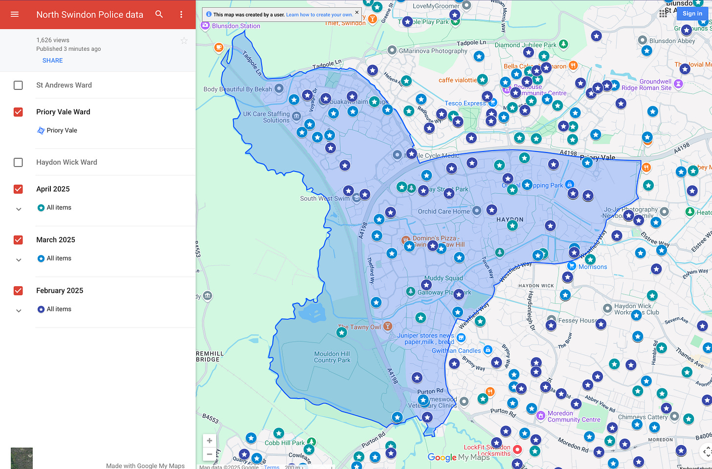Image resolution: width=712 pixels, height=469 pixels.
Task: Click the Galloway Play Park marker
Action: point(411,292)
